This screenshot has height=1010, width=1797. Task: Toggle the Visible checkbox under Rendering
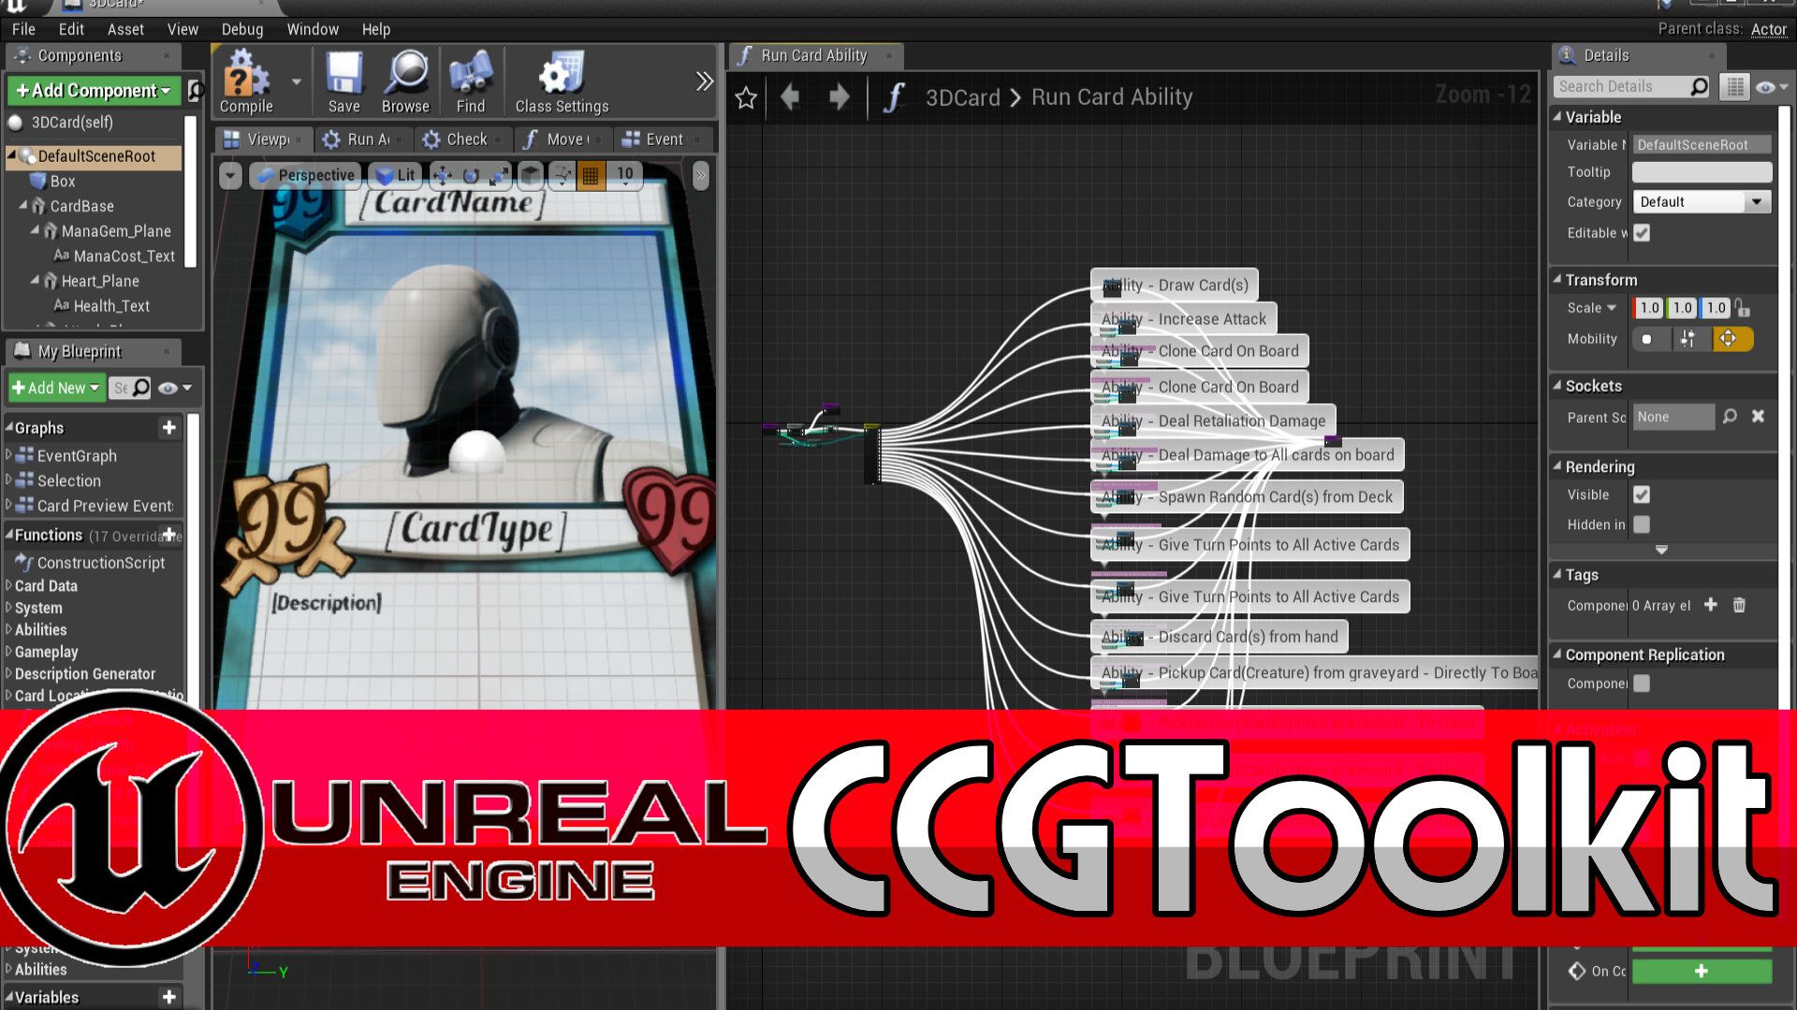tap(1642, 495)
